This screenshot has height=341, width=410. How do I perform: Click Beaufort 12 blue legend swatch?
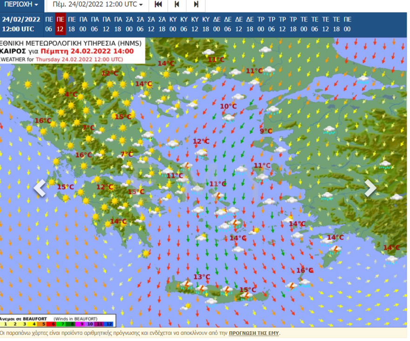109,323
